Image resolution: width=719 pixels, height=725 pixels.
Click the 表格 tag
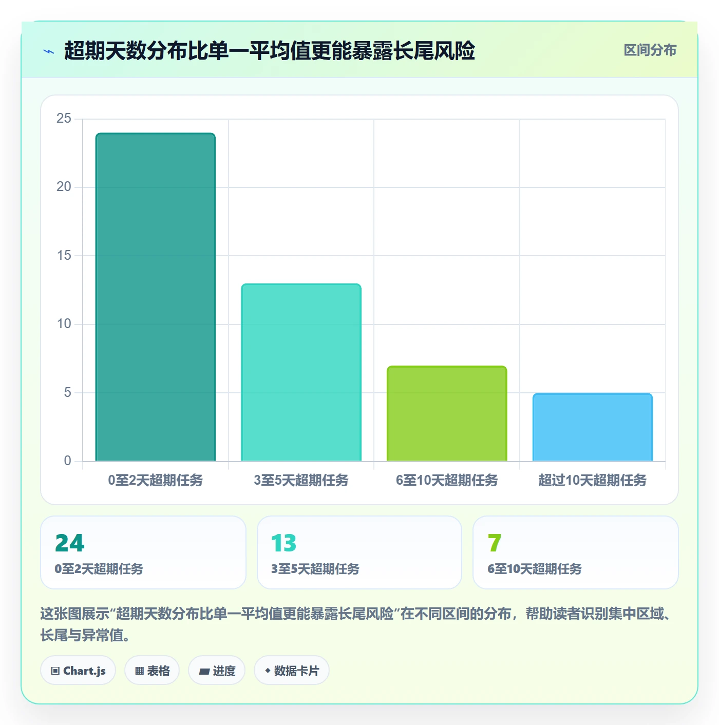[152, 670]
